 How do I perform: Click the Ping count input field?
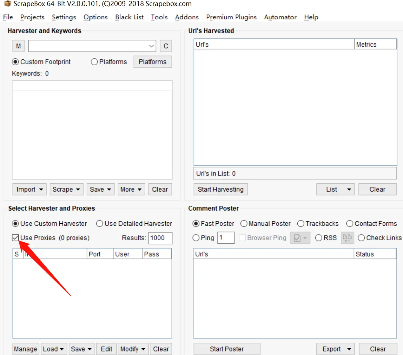click(226, 238)
